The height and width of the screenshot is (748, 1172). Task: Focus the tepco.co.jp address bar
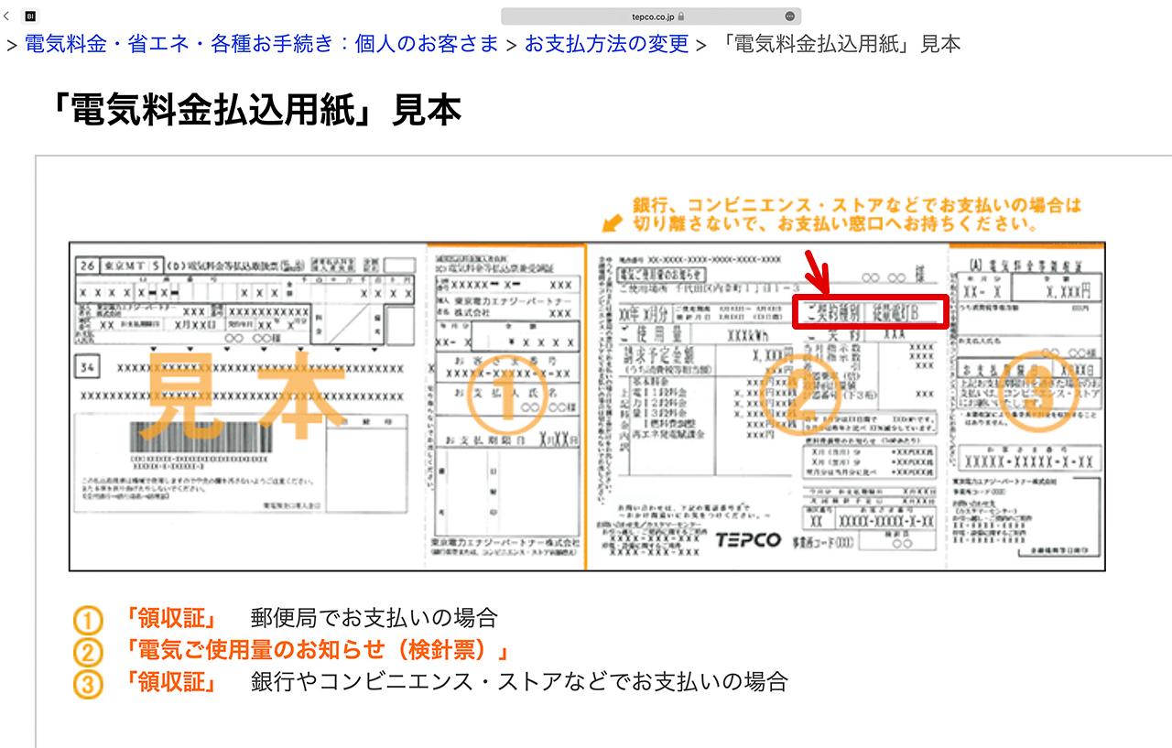tap(651, 16)
